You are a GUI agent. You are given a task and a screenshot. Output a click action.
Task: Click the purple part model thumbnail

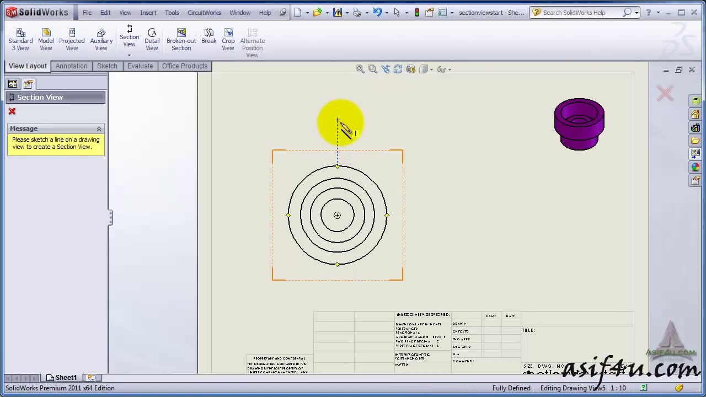[579, 124]
